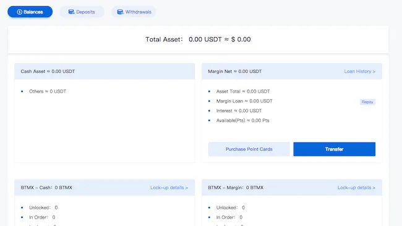The image size is (402, 226).
Task: Click the Available(Pts) ≈ 0.00 Pts line
Action: 243,120
